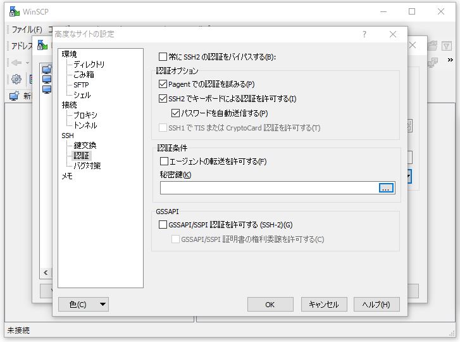Open ディレクトリ settings page
Screen dimensions: 460x342
89,65
